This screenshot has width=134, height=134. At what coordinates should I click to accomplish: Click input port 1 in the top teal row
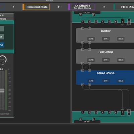[83, 22]
